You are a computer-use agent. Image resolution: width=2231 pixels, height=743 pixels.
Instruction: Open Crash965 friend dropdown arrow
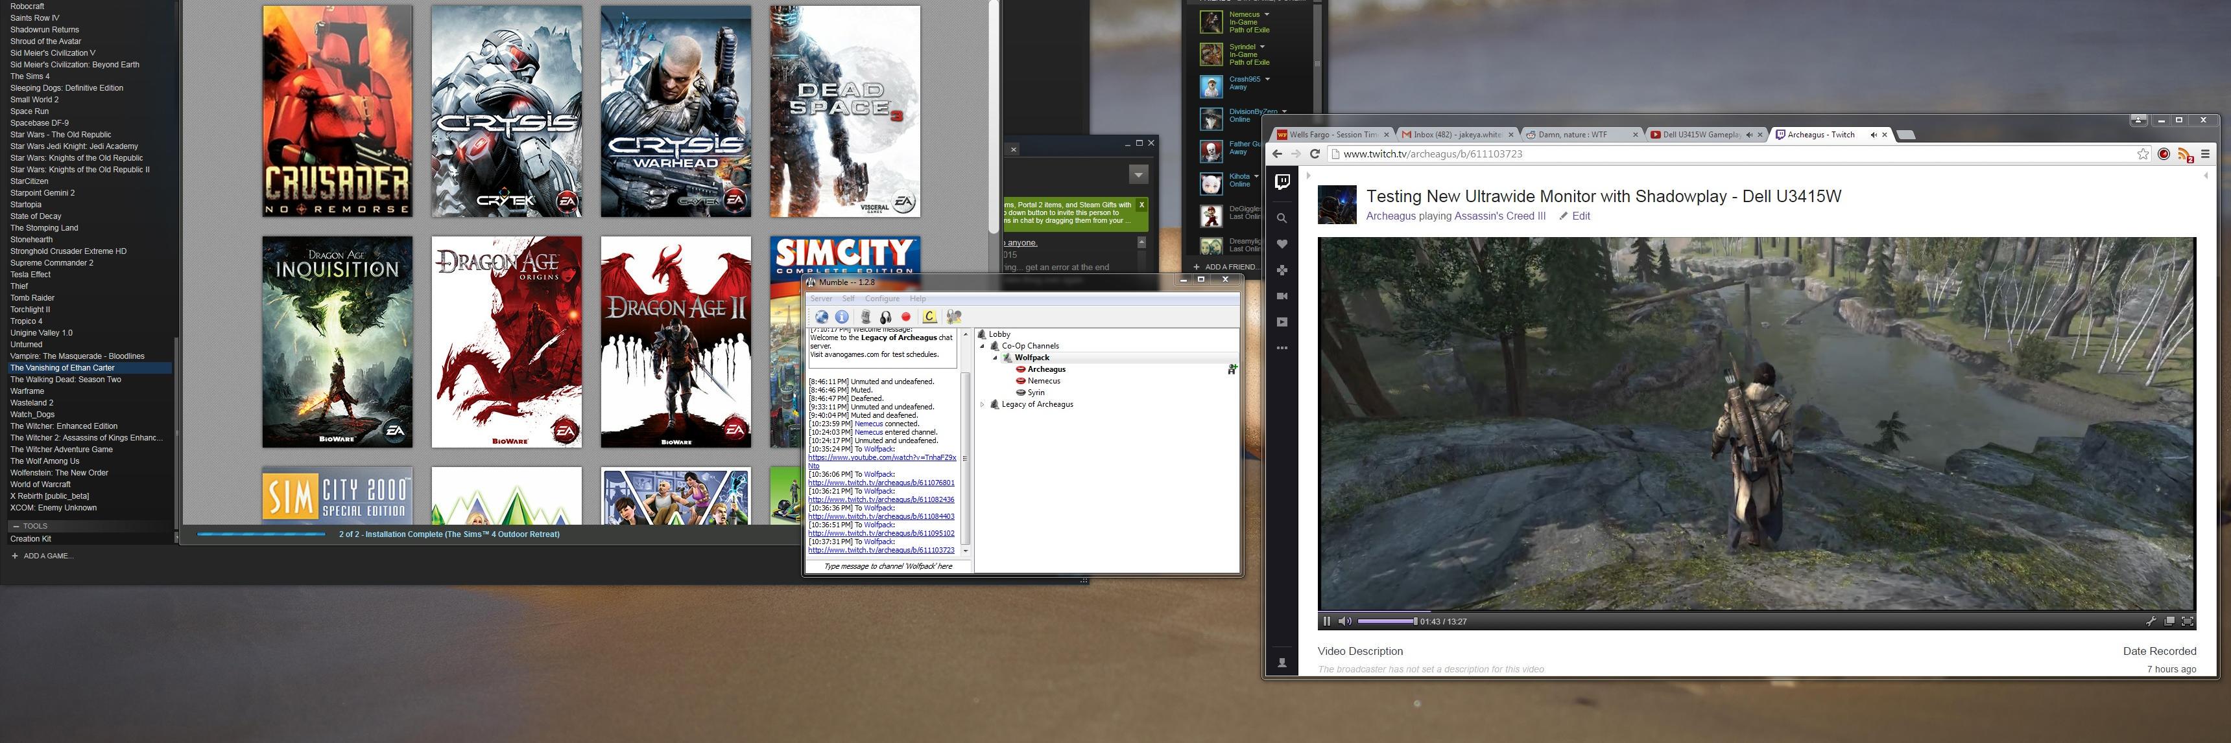click(x=1268, y=79)
